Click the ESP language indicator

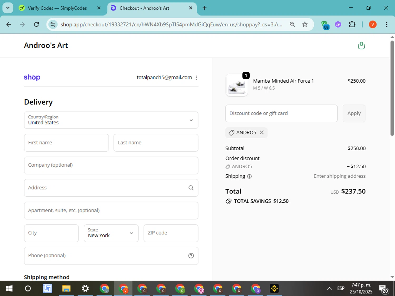[x=341, y=288]
